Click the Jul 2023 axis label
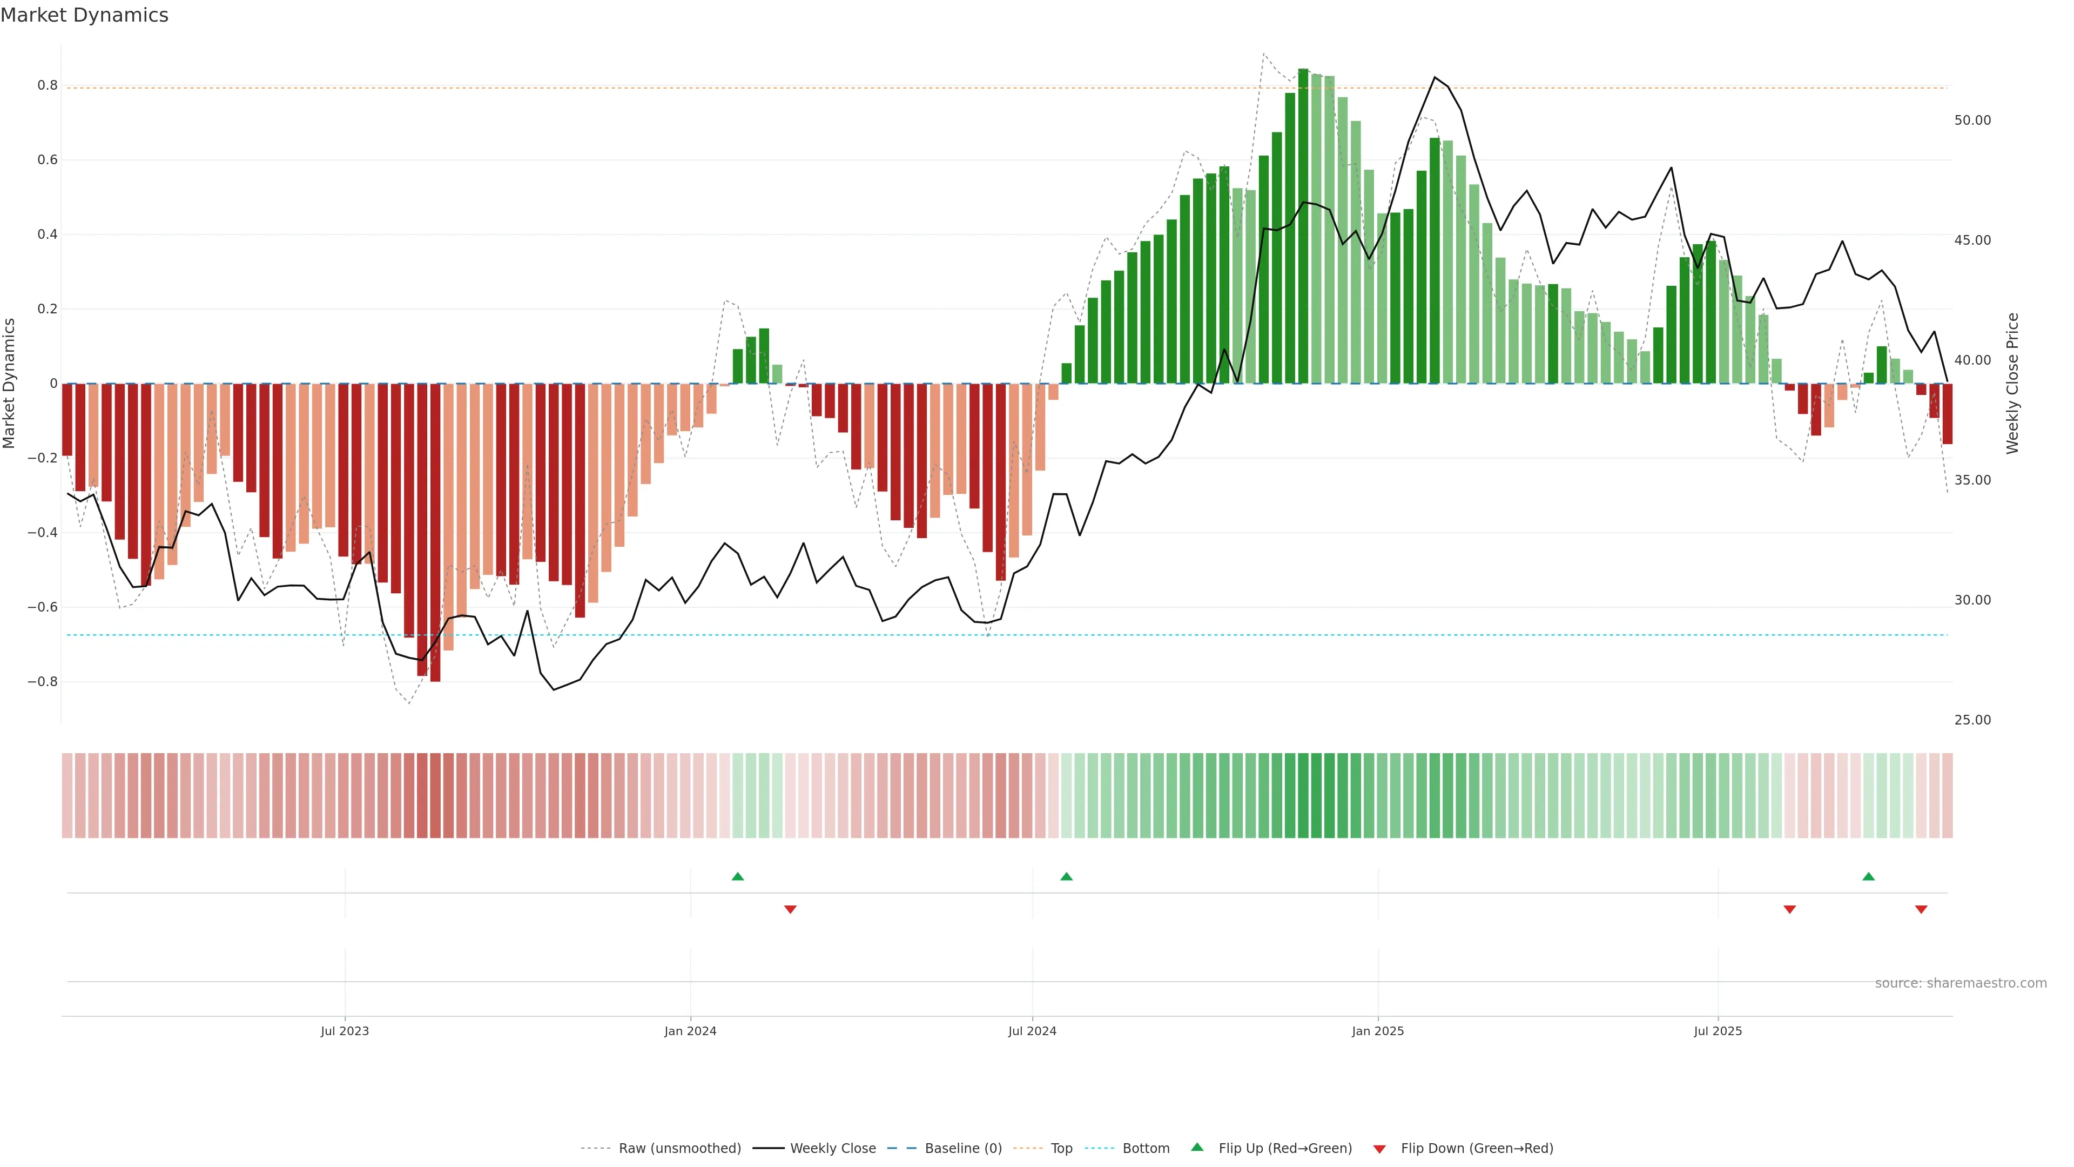This screenshot has width=2074, height=1167. (x=345, y=1031)
